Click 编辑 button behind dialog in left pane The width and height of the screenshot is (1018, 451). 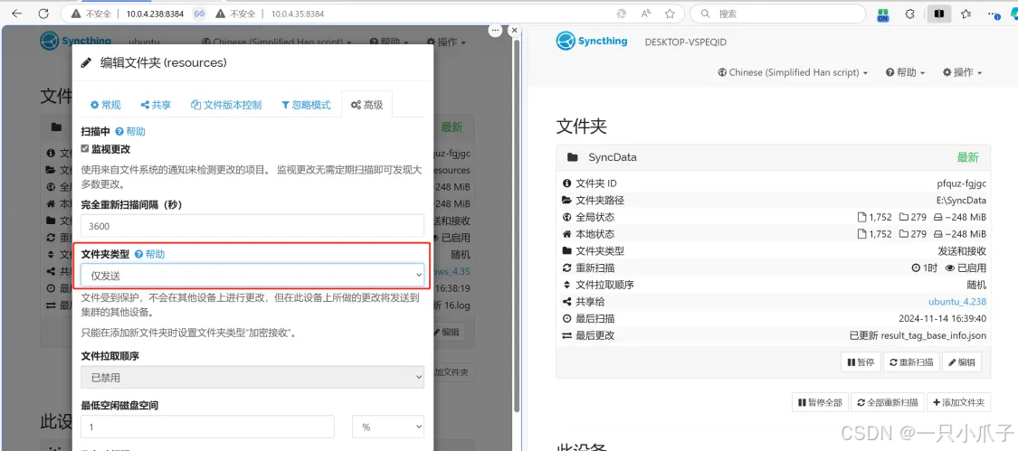click(x=447, y=332)
